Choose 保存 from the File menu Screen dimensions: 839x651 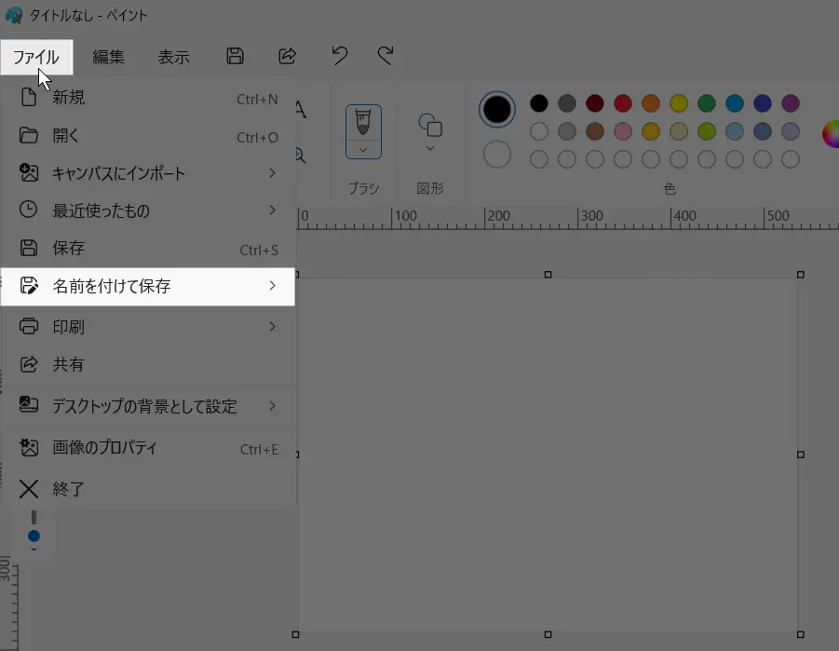click(x=148, y=249)
